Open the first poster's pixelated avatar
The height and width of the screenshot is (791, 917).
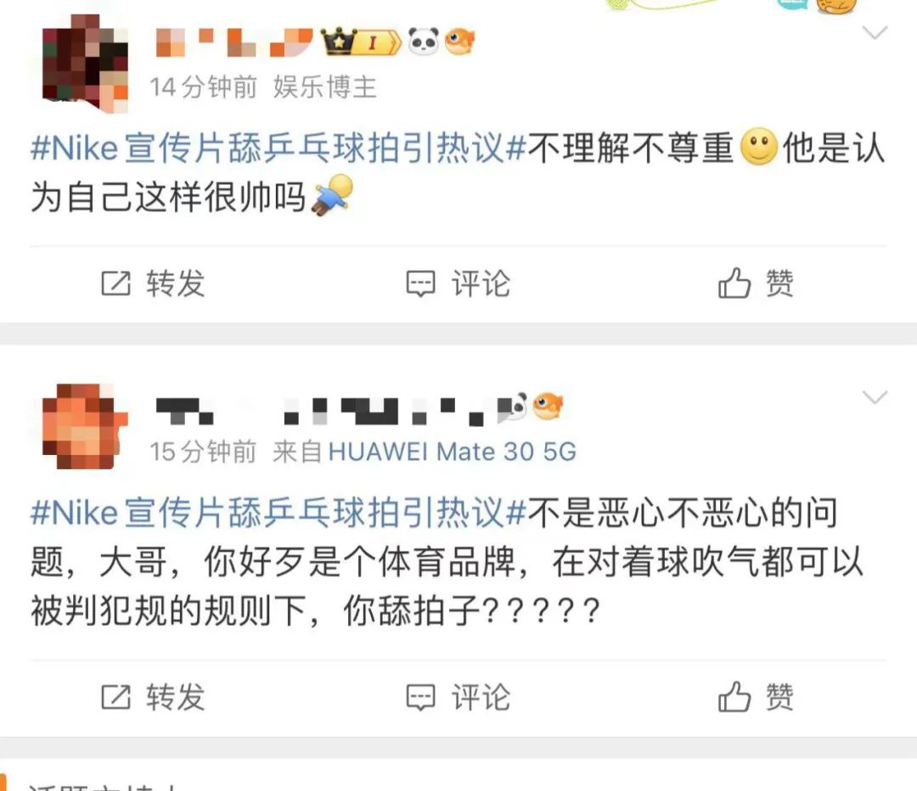pos(85,63)
